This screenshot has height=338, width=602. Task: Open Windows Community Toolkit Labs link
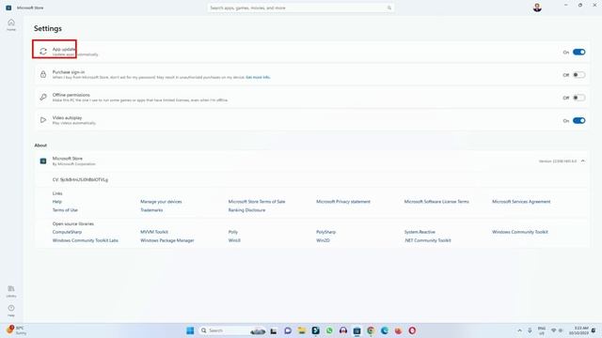pos(86,240)
